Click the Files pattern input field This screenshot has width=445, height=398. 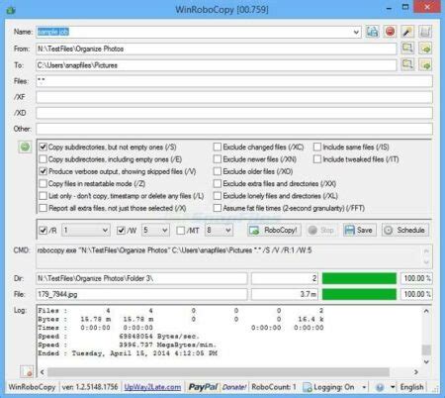[234, 81]
